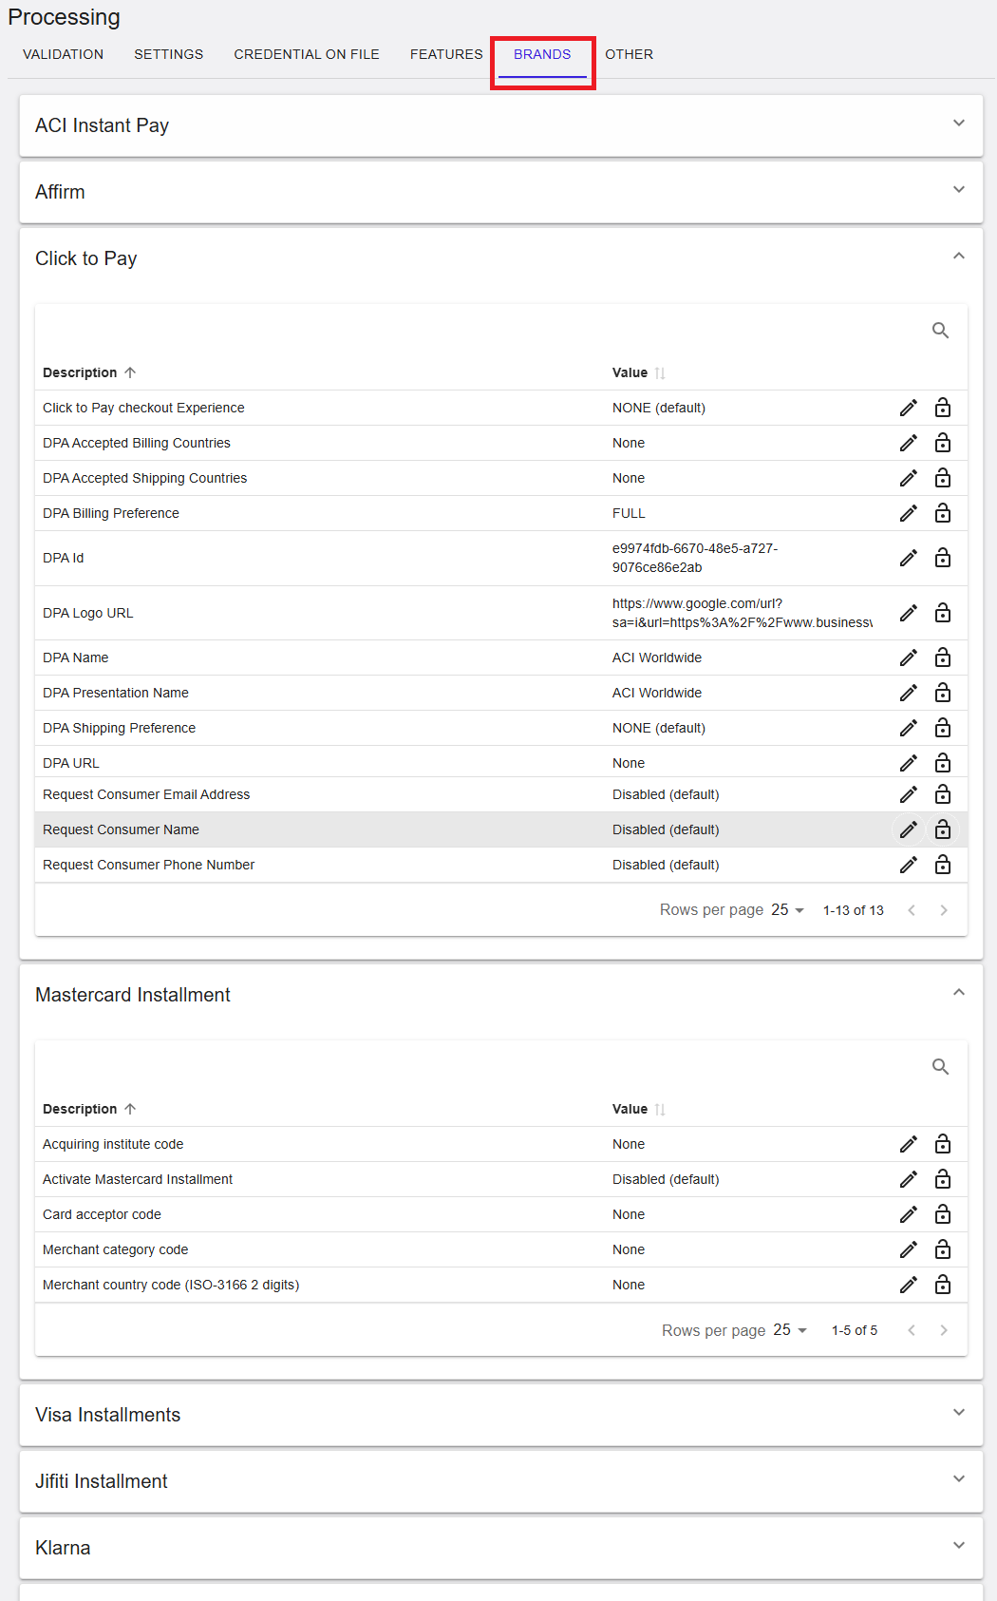Toggle lock on Request Consumer Name
Image resolution: width=997 pixels, height=1601 pixels.
(x=943, y=829)
